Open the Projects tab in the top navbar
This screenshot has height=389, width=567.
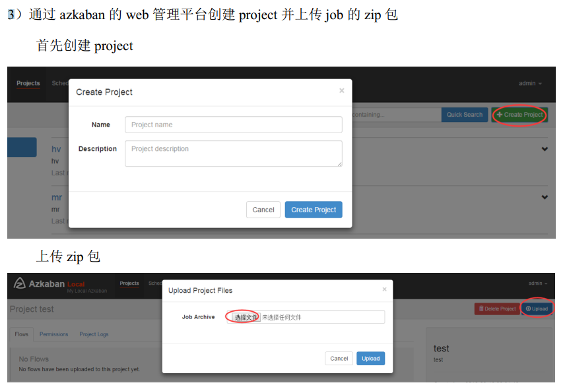[x=28, y=83]
